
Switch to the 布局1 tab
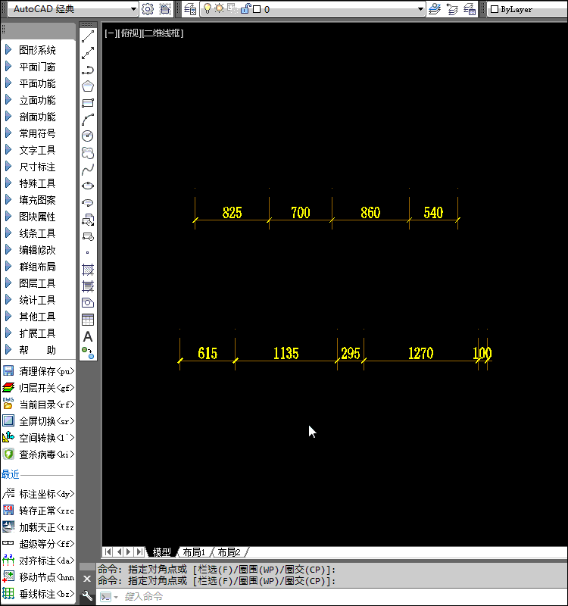coord(194,552)
